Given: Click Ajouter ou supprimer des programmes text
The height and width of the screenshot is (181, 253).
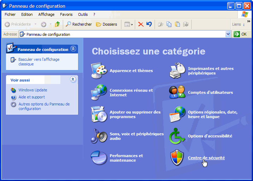Looking at the screenshot, I should click(135, 115).
